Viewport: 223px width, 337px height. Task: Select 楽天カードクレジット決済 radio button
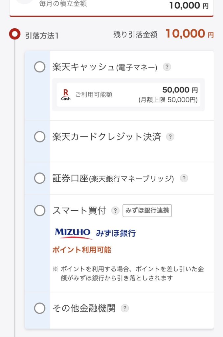(x=40, y=137)
